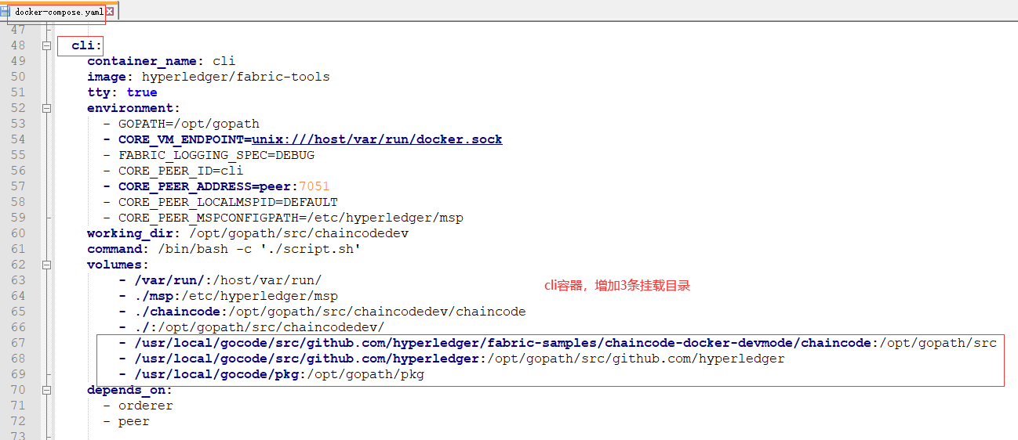
Task: Click the tty: true line
Action: 122,92
